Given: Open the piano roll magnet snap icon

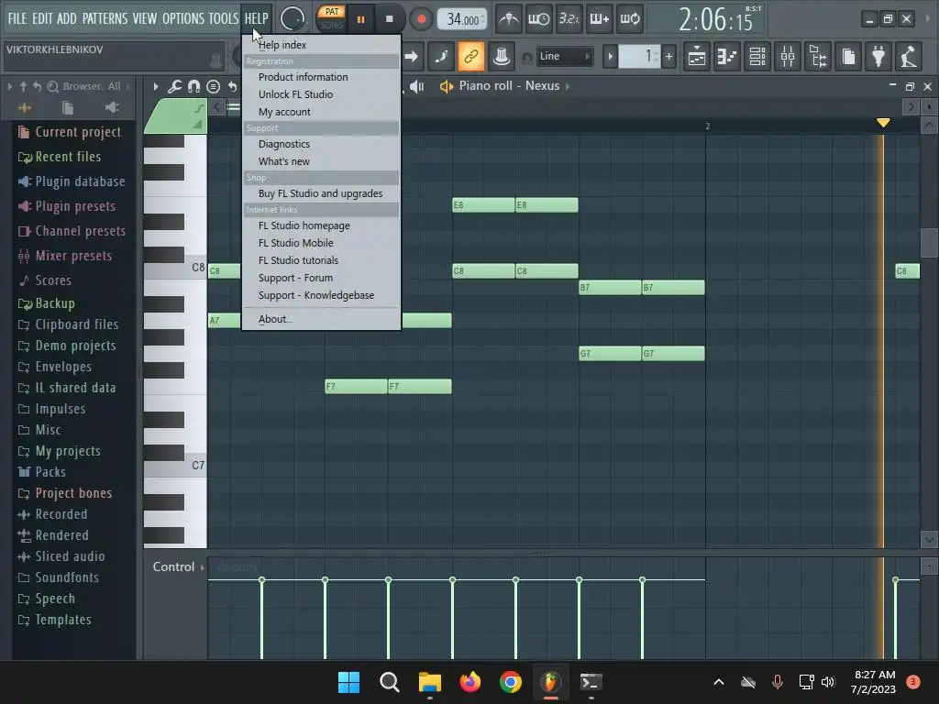Looking at the screenshot, I should (x=193, y=87).
